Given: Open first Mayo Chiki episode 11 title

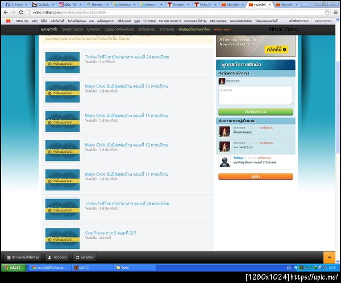Looking at the screenshot, I should tap(126, 115).
